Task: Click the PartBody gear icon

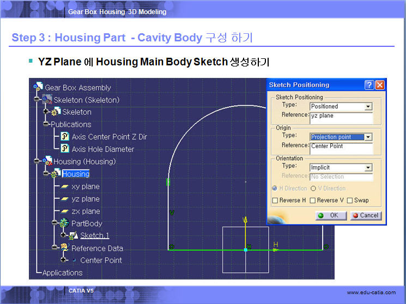Action: (x=64, y=223)
